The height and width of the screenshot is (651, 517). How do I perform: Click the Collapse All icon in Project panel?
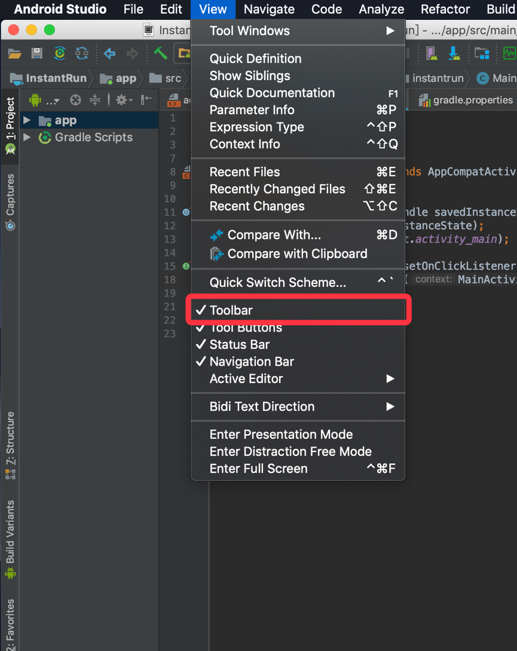(x=95, y=100)
